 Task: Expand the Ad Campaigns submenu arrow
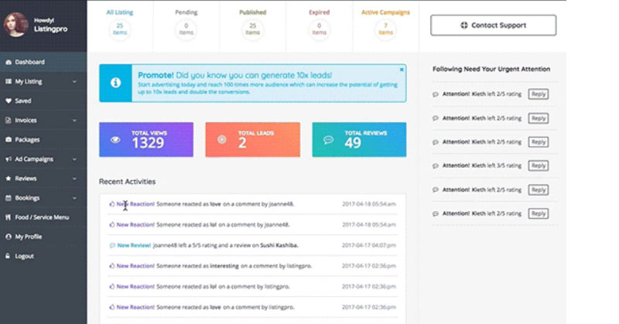pyautogui.click(x=74, y=159)
